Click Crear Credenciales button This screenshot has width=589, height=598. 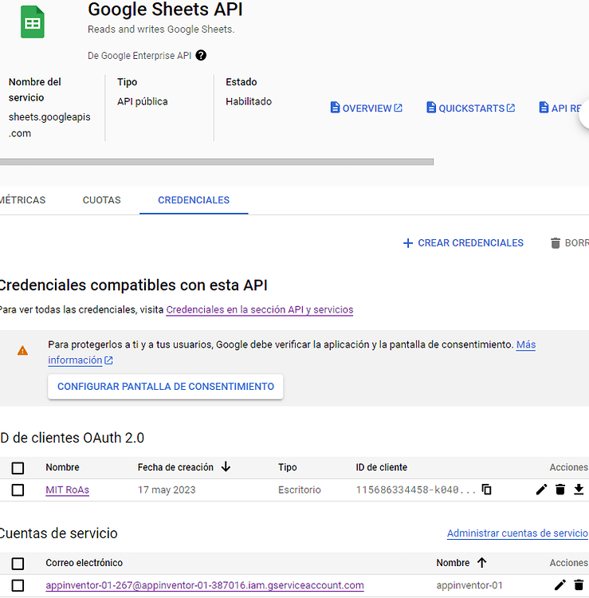click(463, 243)
